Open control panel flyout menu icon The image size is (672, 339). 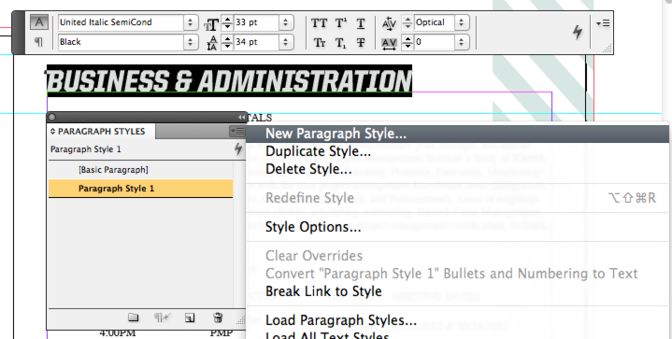tap(603, 23)
